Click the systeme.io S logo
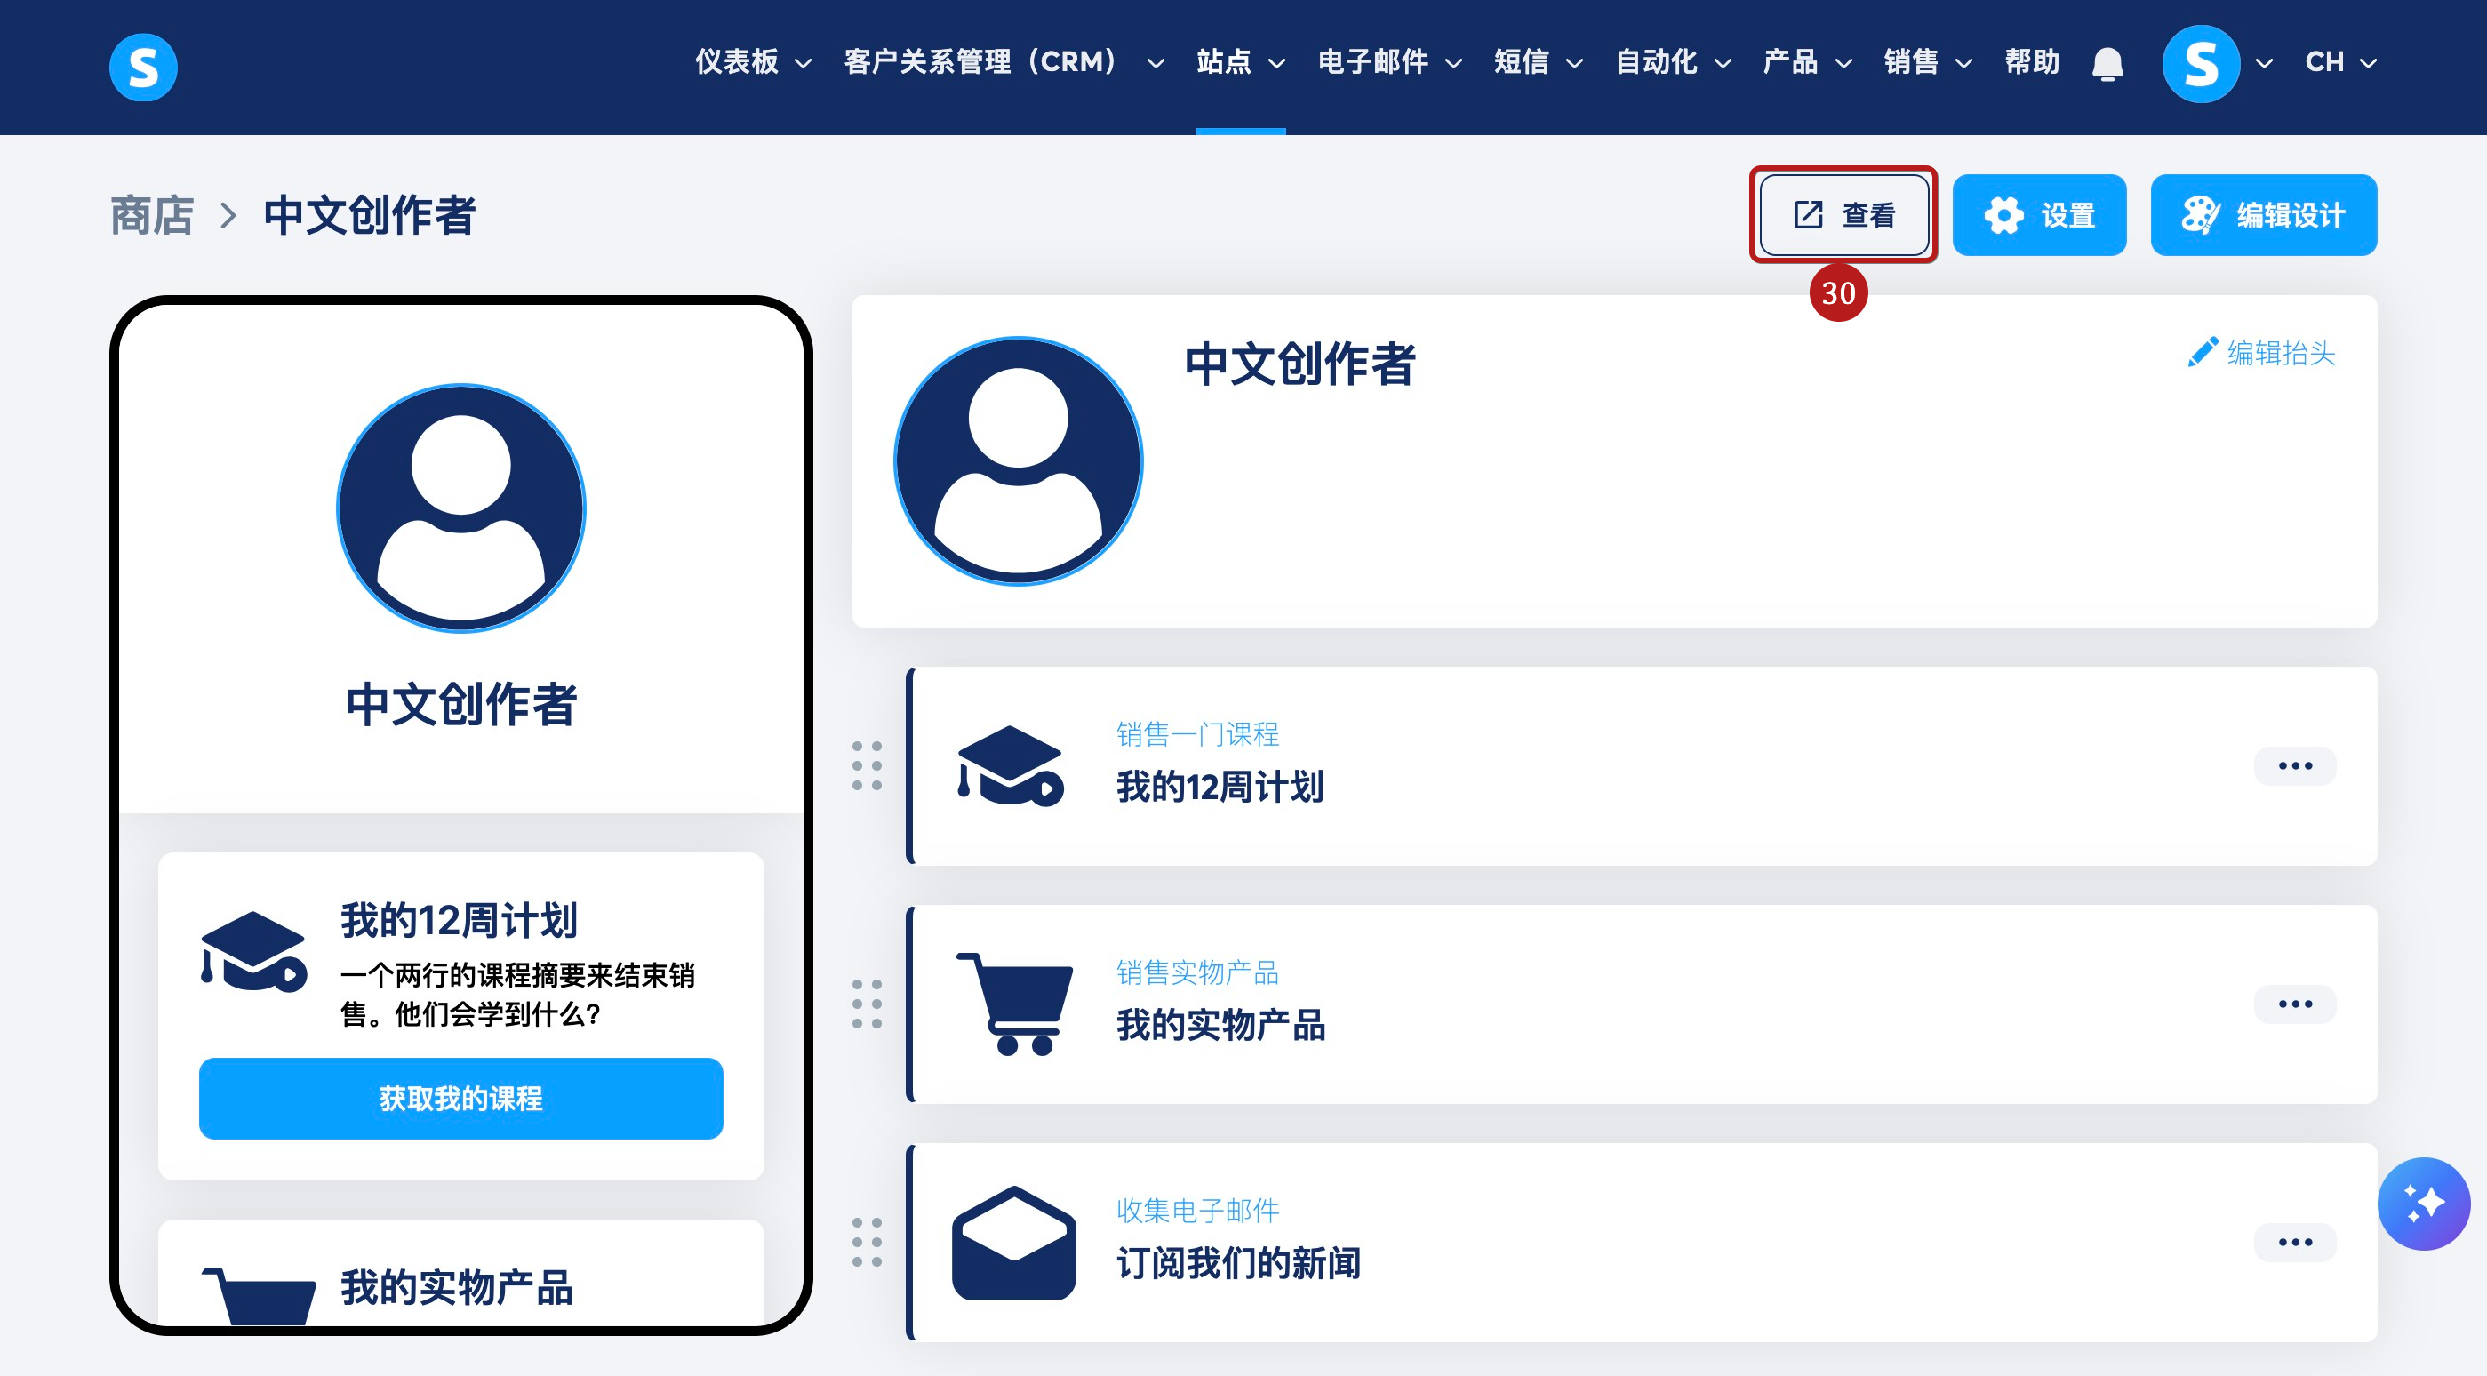Screen dimensions: 2487x1376 click(143, 67)
